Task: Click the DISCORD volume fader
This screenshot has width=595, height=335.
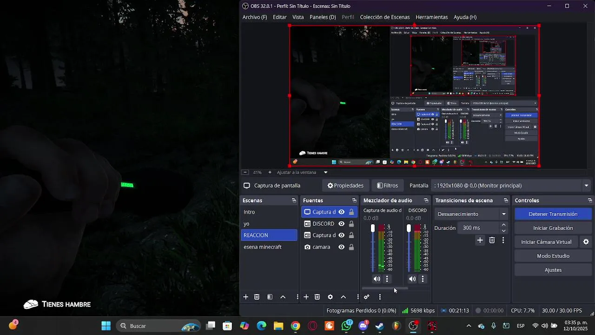Action: tap(409, 228)
